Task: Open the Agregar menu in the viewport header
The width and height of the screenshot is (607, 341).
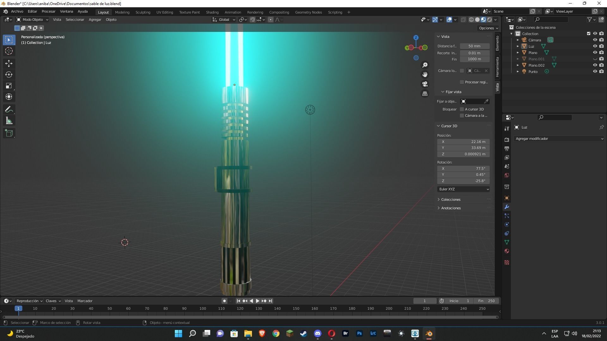Action: point(95,20)
